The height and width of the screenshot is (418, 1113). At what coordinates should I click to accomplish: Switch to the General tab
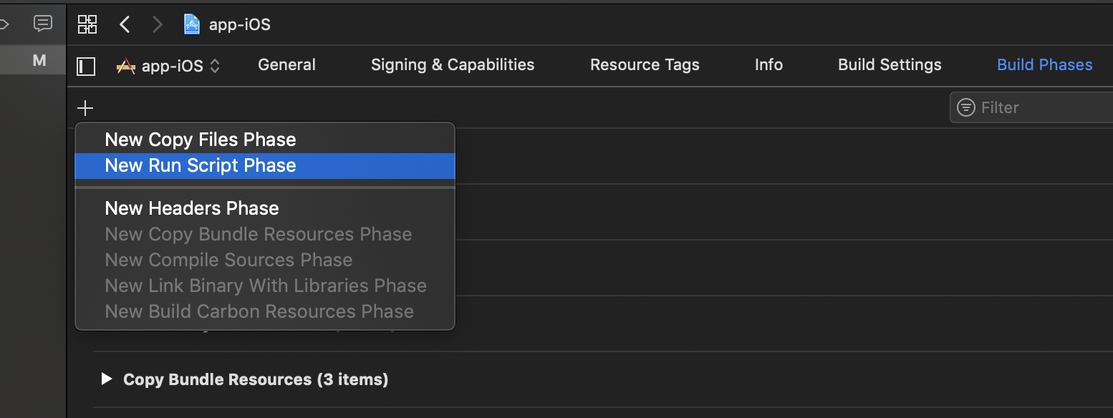tap(286, 64)
